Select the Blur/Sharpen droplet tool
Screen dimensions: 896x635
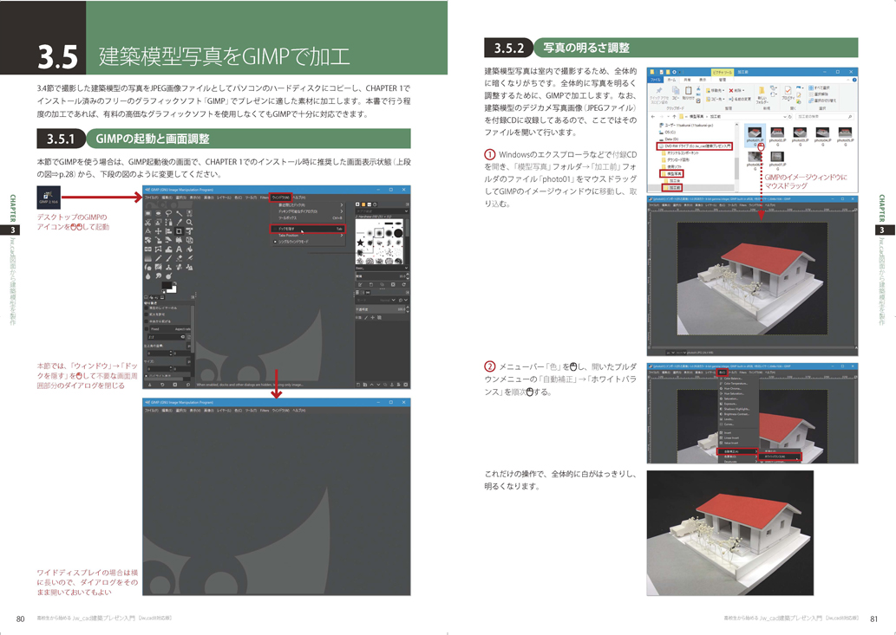coord(148,276)
